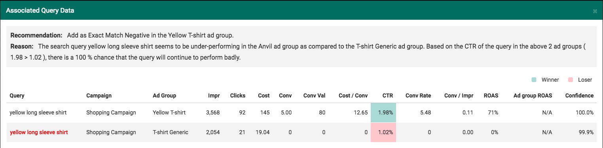603x148 pixels.
Task: Sort by the Ad Group column header
Action: tap(164, 96)
